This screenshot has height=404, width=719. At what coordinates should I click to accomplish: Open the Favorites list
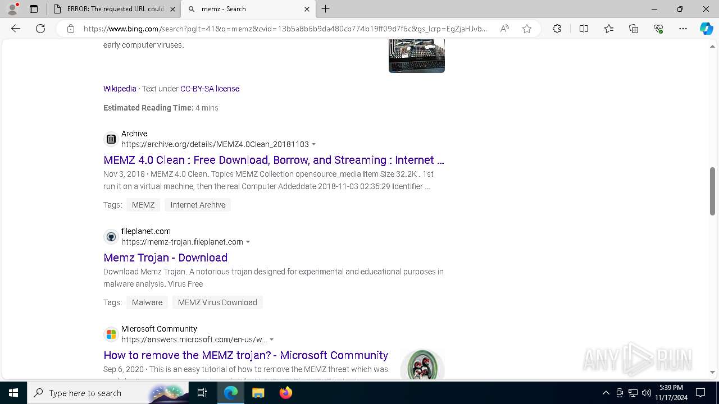pos(609,29)
